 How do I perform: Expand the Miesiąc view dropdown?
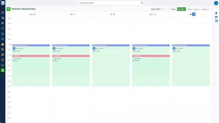[x=205, y=9]
